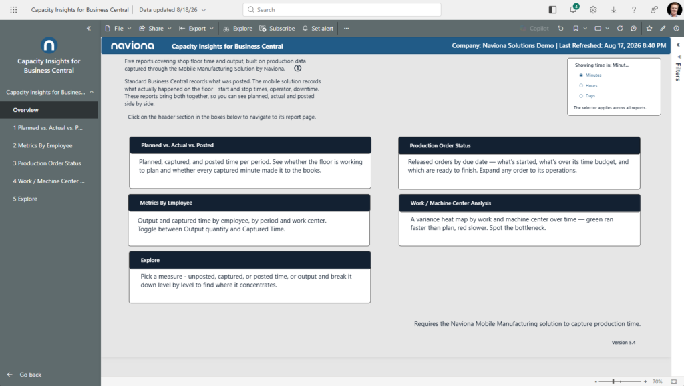The width and height of the screenshot is (684, 386).
Task: Reset the report to default
Action: pos(560,28)
